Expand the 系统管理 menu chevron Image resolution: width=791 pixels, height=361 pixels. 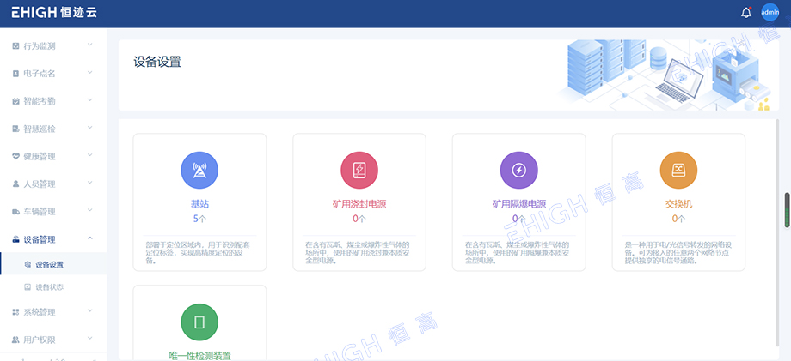[x=90, y=311]
